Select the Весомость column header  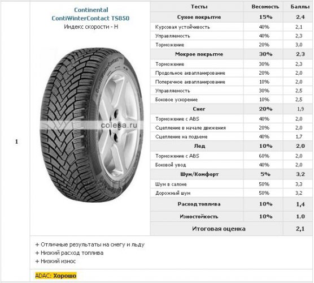pyautogui.click(x=265, y=7)
